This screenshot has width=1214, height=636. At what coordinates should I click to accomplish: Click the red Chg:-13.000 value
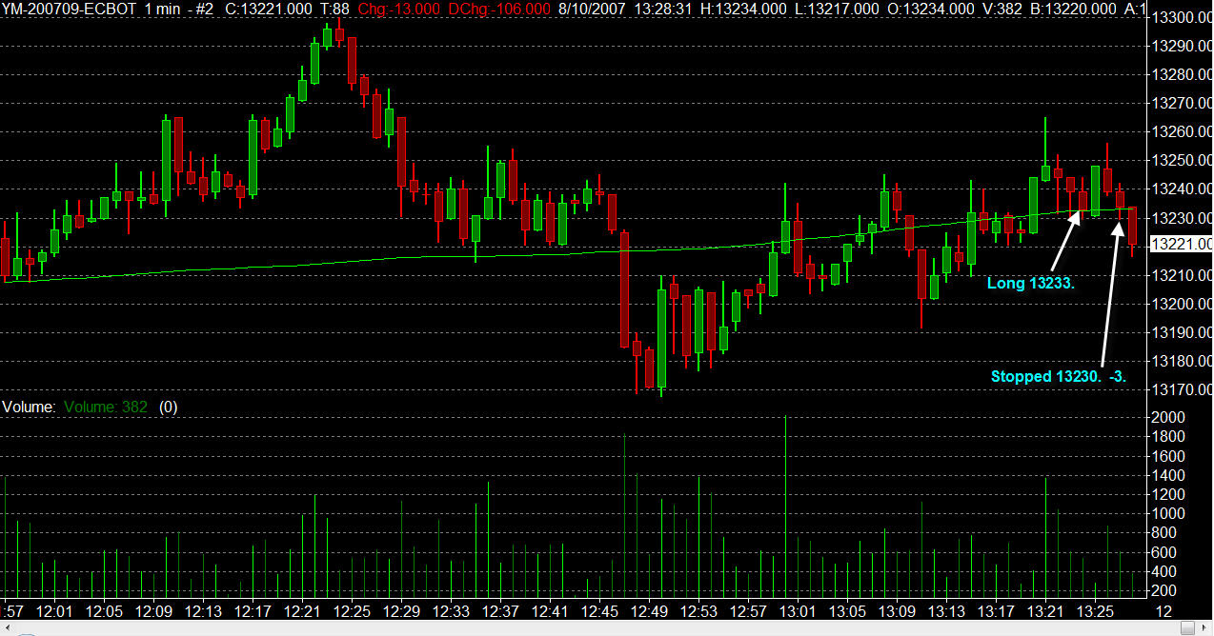pyautogui.click(x=398, y=9)
